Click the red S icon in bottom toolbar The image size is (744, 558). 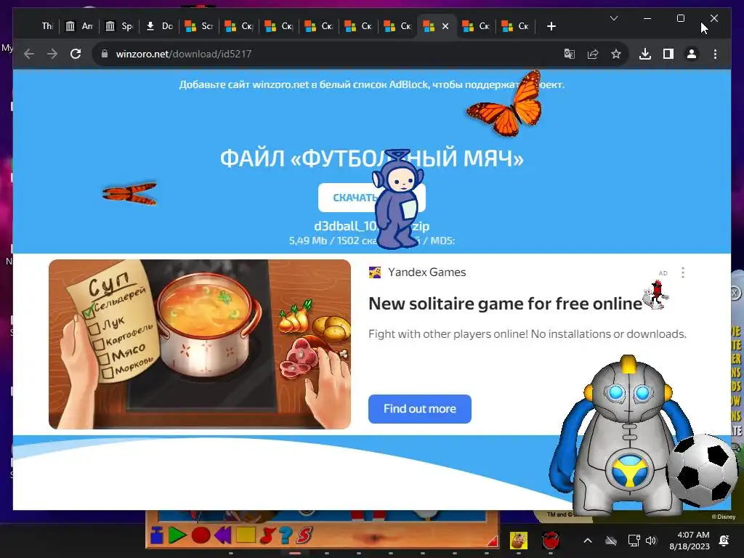pyautogui.click(x=304, y=535)
